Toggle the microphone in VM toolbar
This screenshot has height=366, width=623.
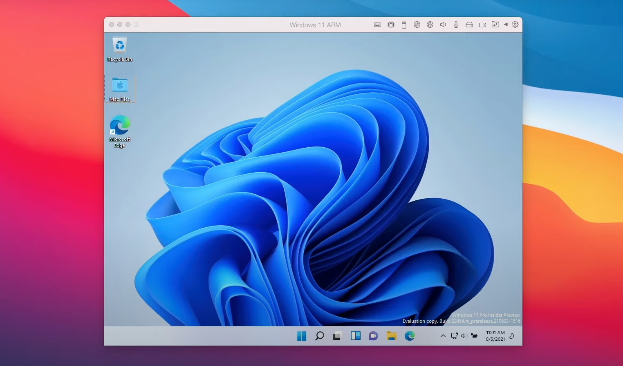click(x=456, y=25)
